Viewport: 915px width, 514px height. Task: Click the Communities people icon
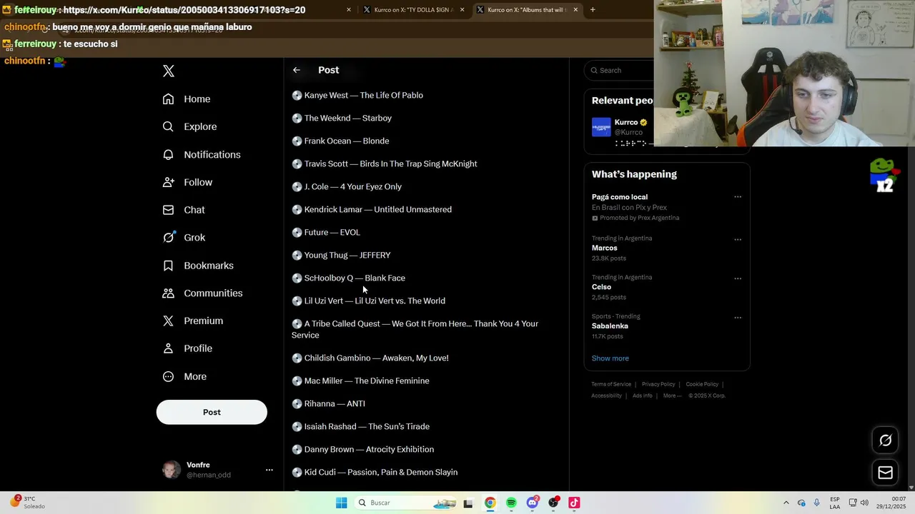tap(168, 293)
